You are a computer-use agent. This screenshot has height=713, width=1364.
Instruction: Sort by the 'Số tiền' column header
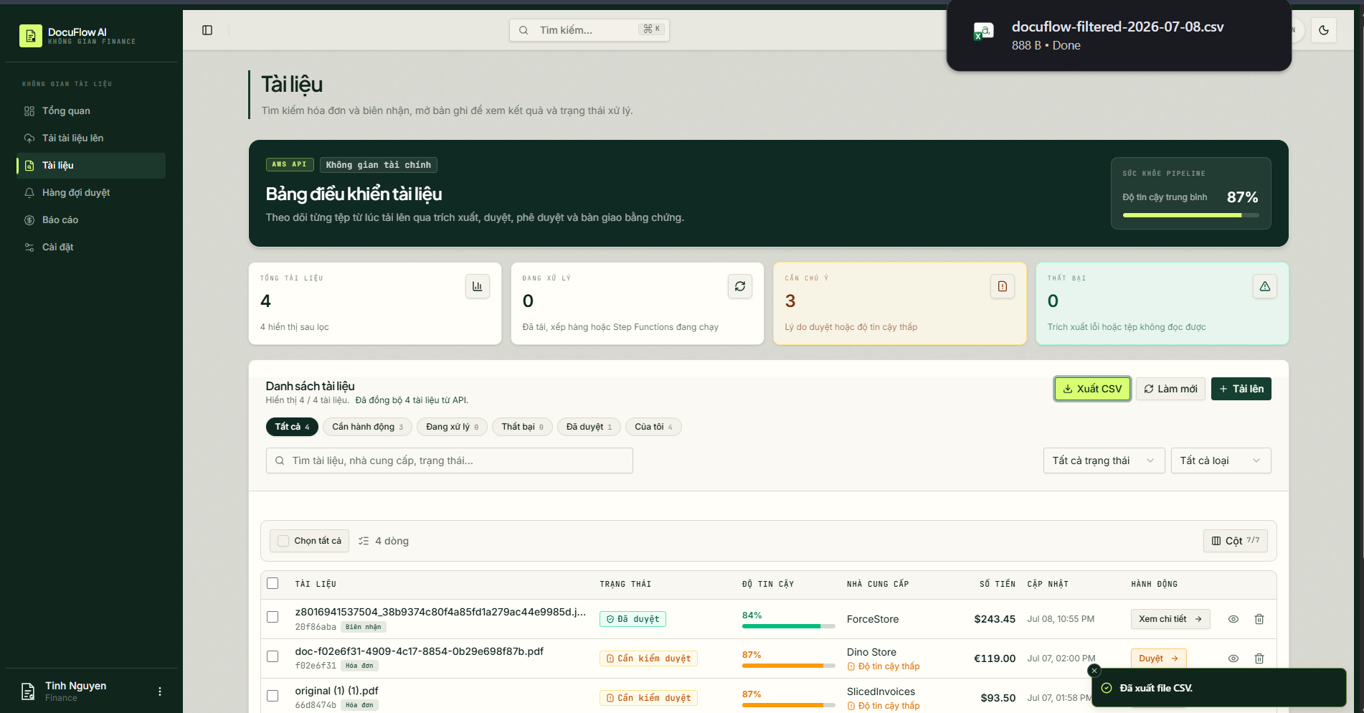[997, 584]
